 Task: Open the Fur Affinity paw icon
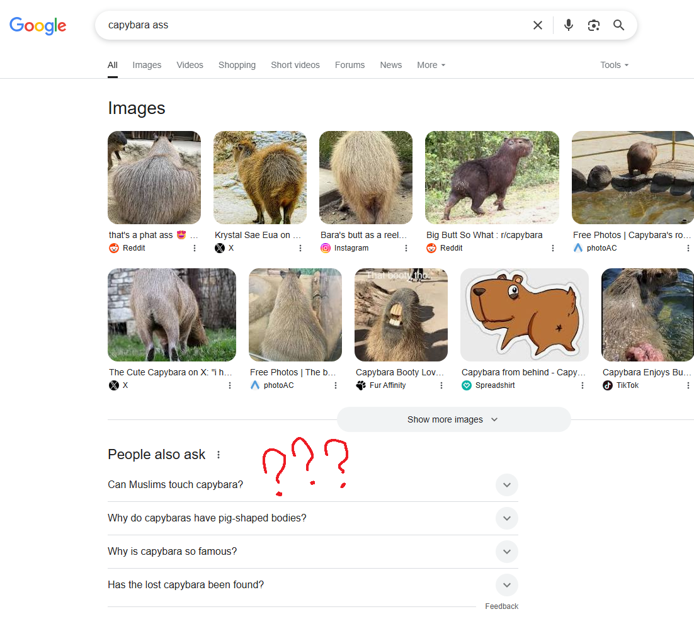pyautogui.click(x=361, y=385)
